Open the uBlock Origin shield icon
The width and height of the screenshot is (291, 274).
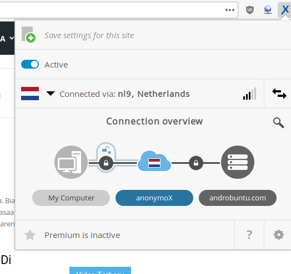point(250,10)
